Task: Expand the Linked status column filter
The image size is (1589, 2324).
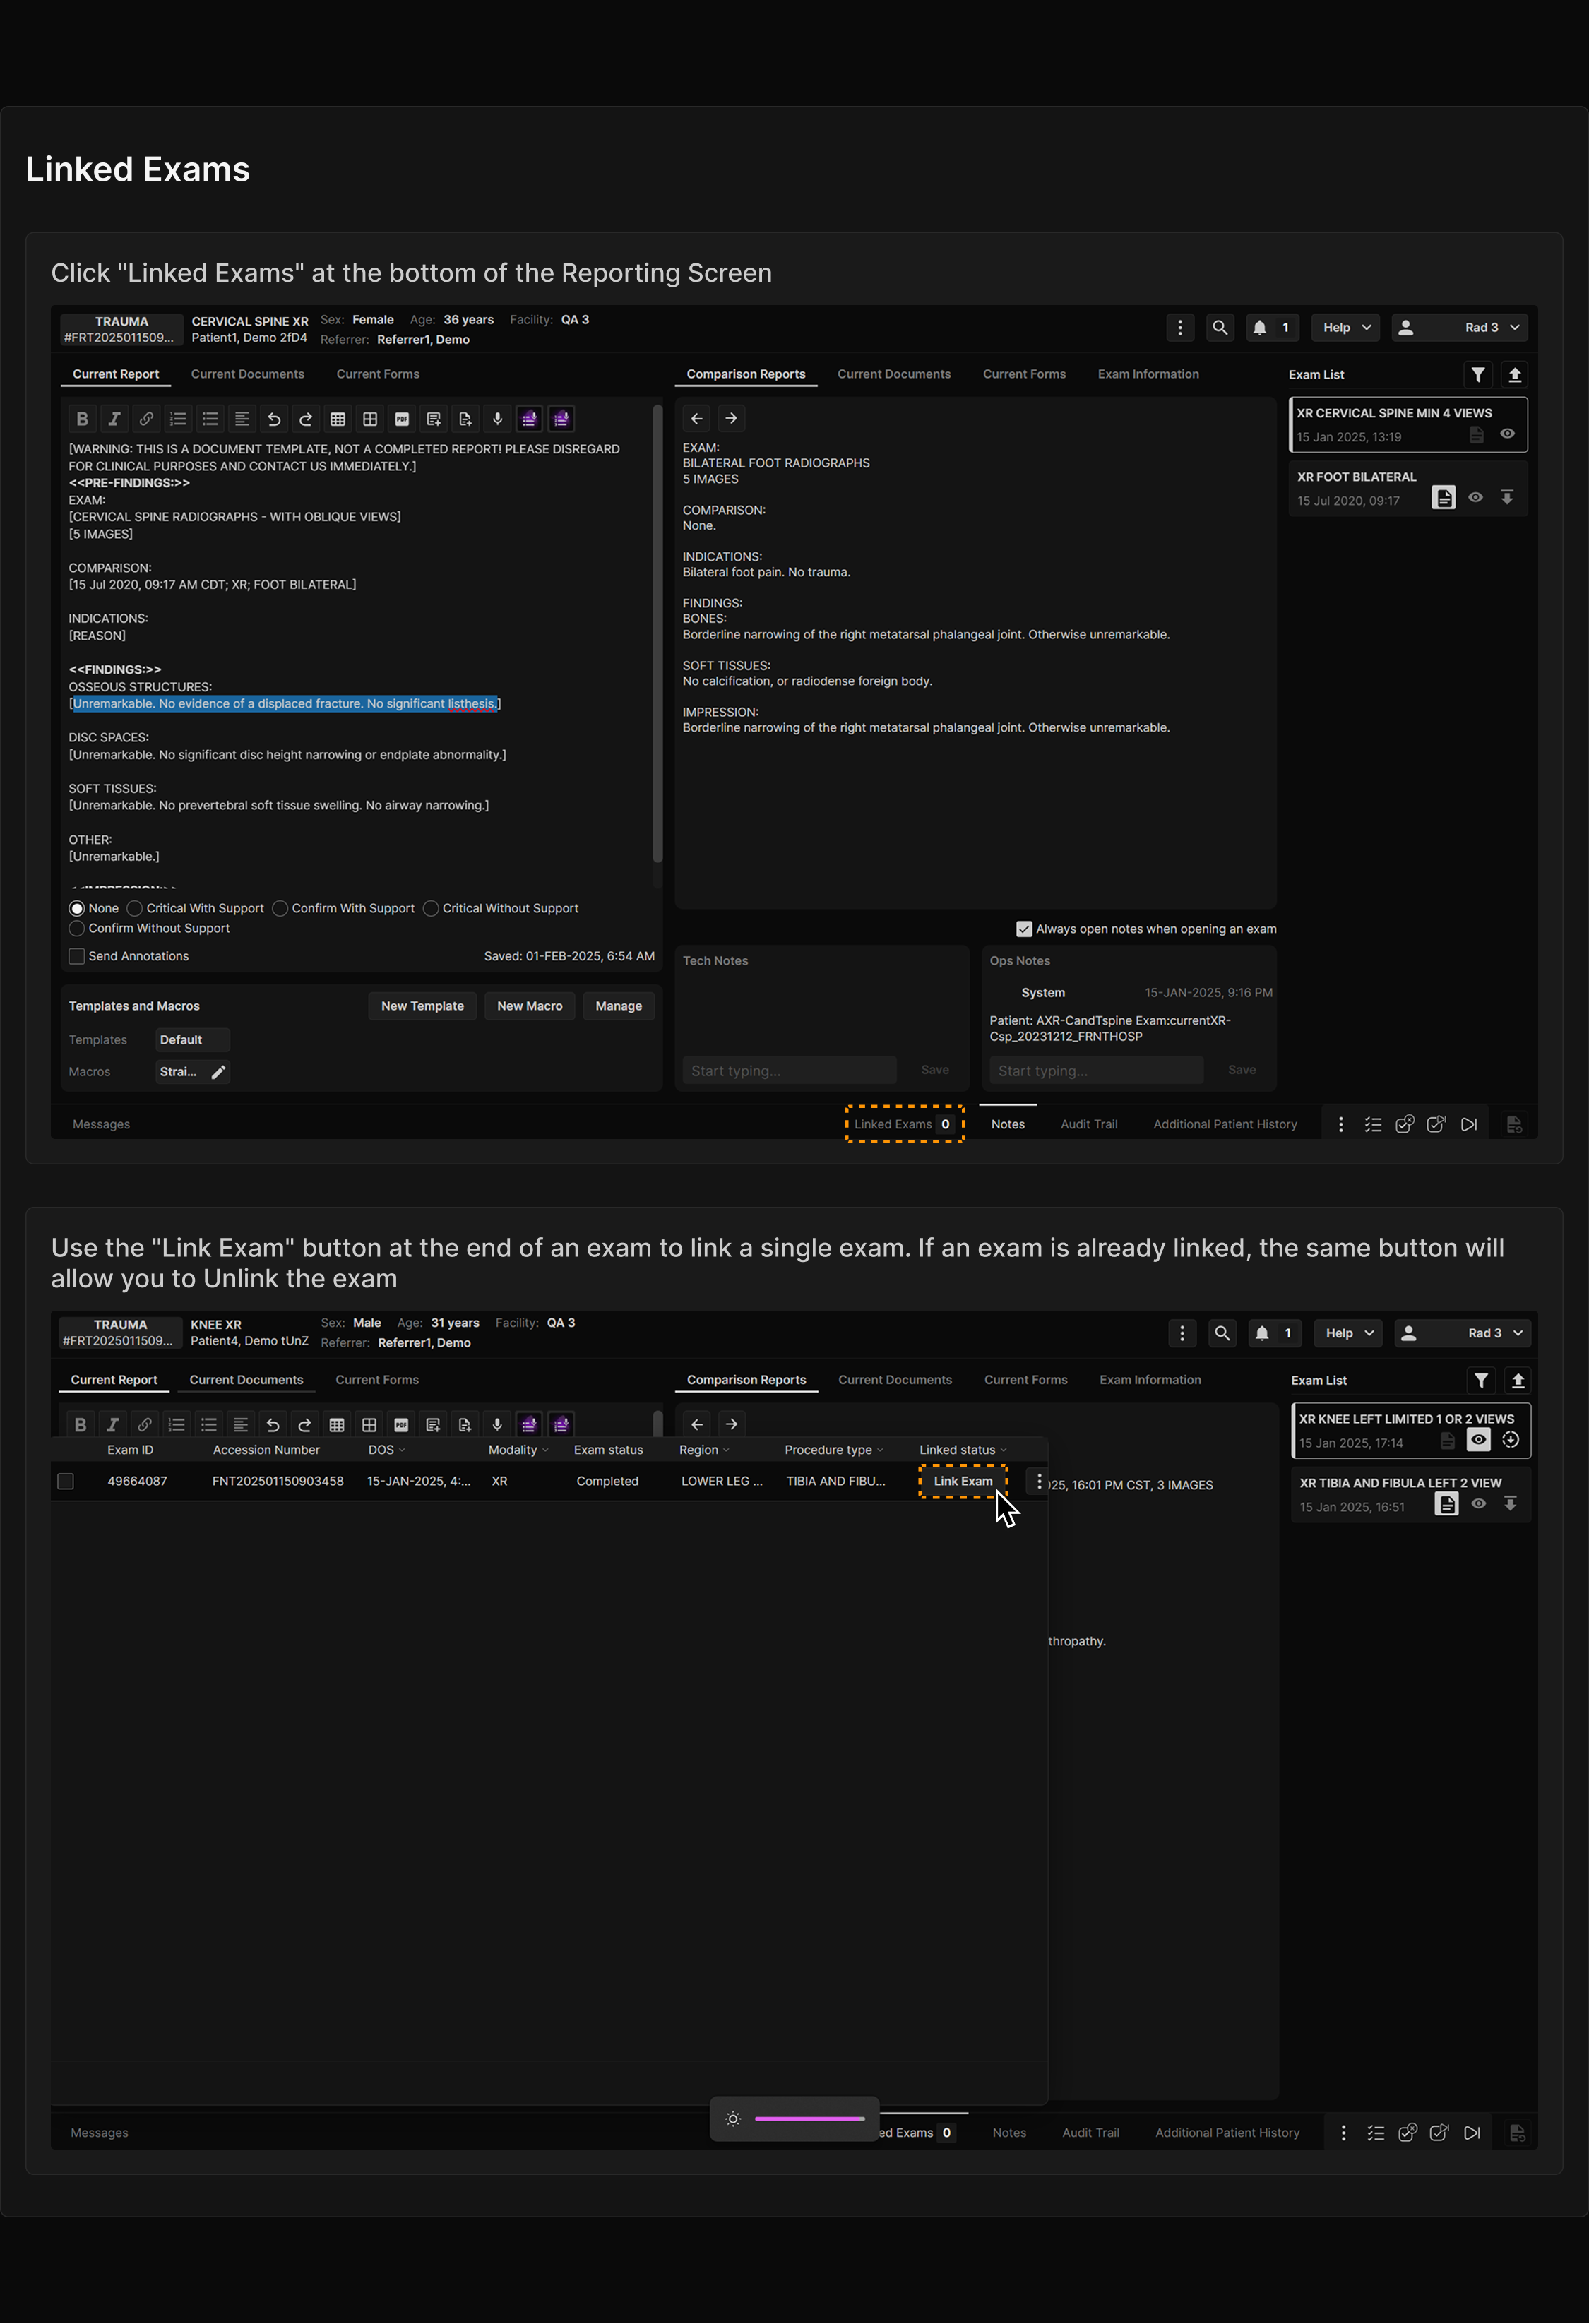Action: coord(1003,1451)
